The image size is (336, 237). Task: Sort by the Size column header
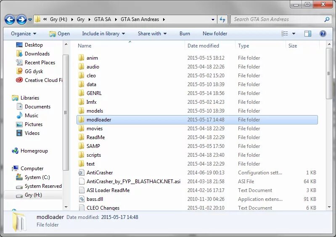point(293,46)
